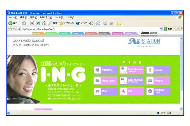Expand the Mail toolbar button dropdown arrow
190x126 pixels.
(101, 23)
